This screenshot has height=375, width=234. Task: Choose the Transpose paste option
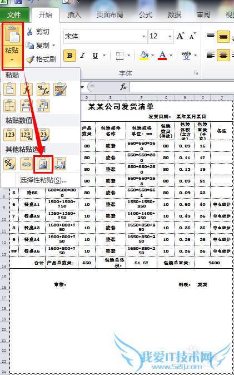[x=43, y=106]
